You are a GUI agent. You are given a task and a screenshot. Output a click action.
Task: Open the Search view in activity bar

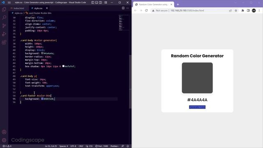tap(4, 17)
